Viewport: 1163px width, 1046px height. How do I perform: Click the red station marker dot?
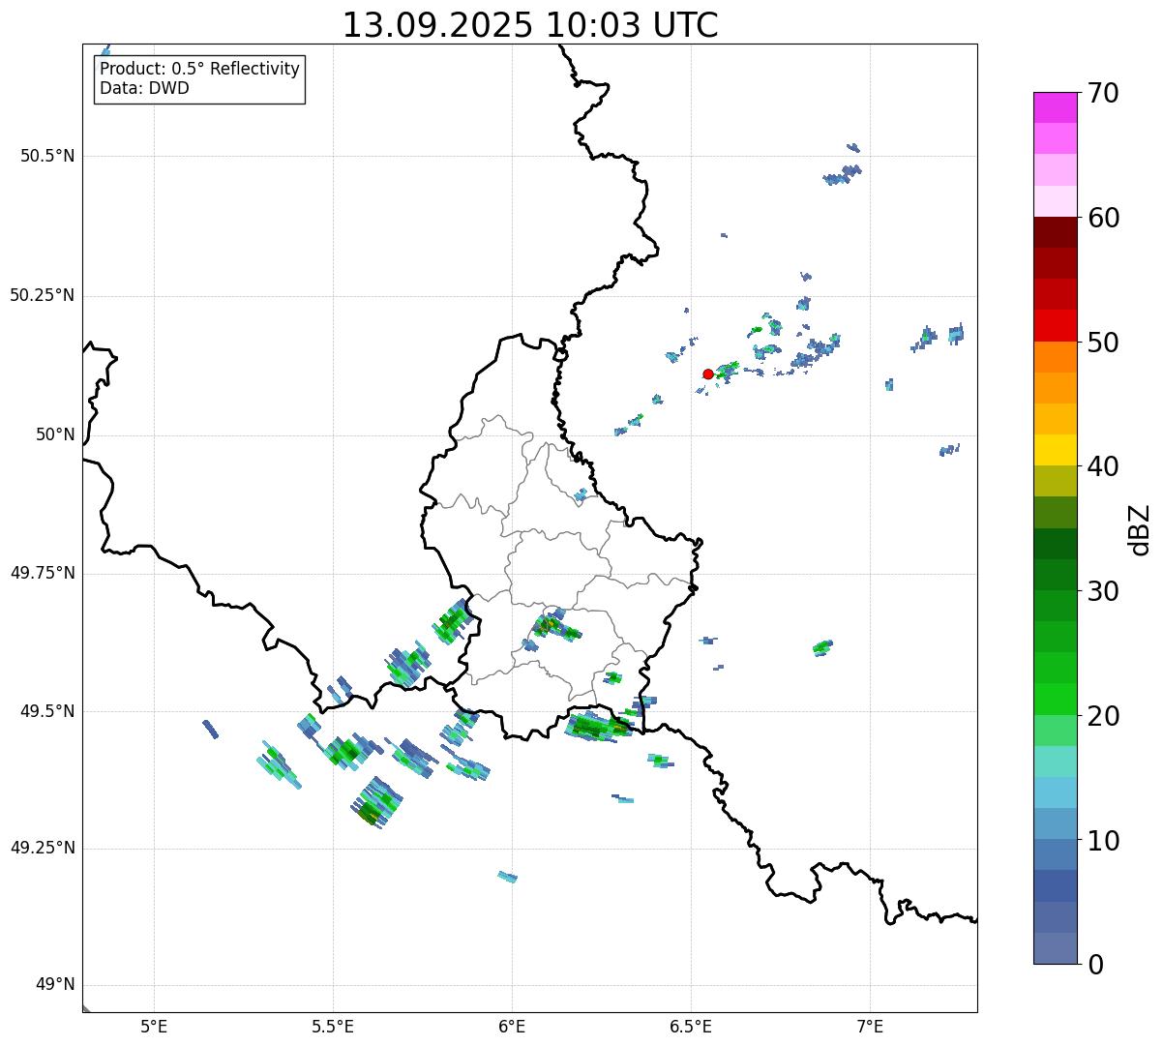(x=707, y=374)
